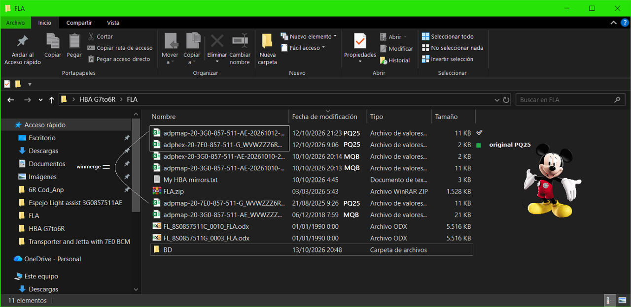Image resolution: width=631 pixels, height=307 pixels.
Task: Click the Eliminar delete icon
Action: pos(217,41)
